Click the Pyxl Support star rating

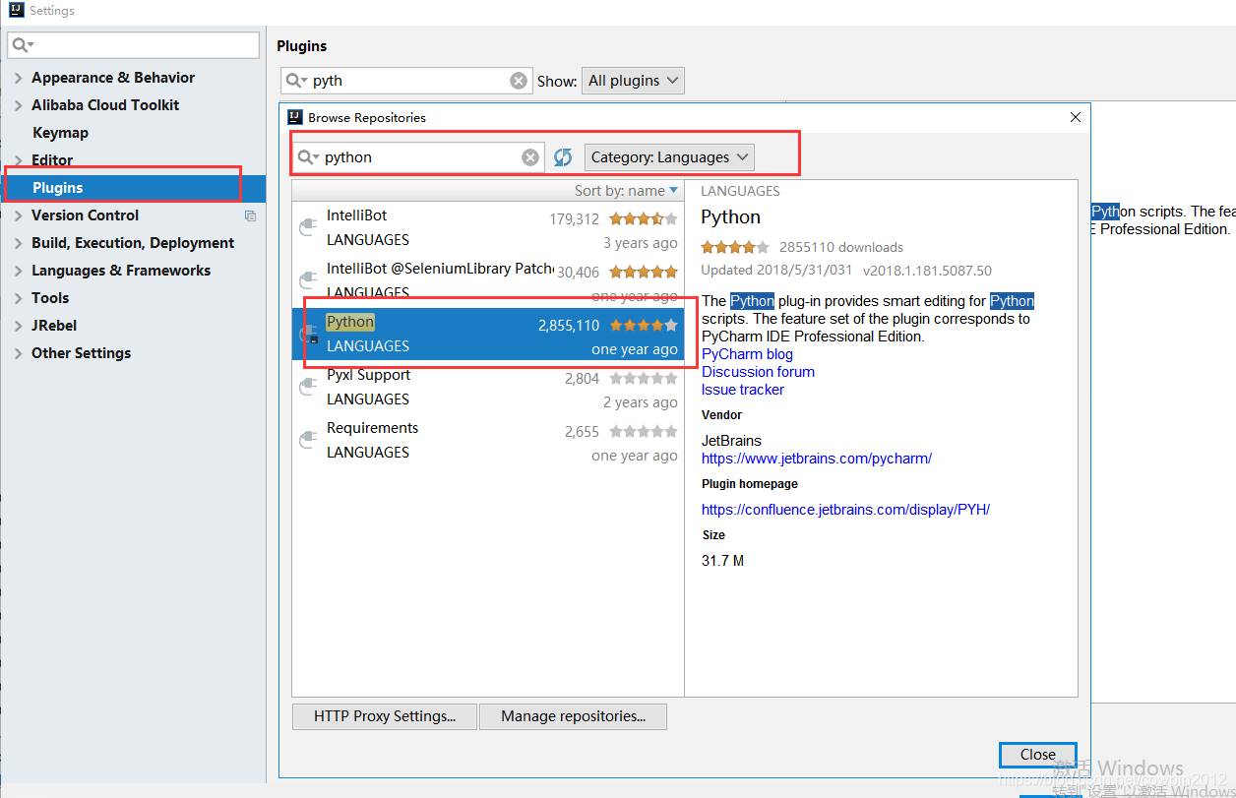(x=644, y=379)
